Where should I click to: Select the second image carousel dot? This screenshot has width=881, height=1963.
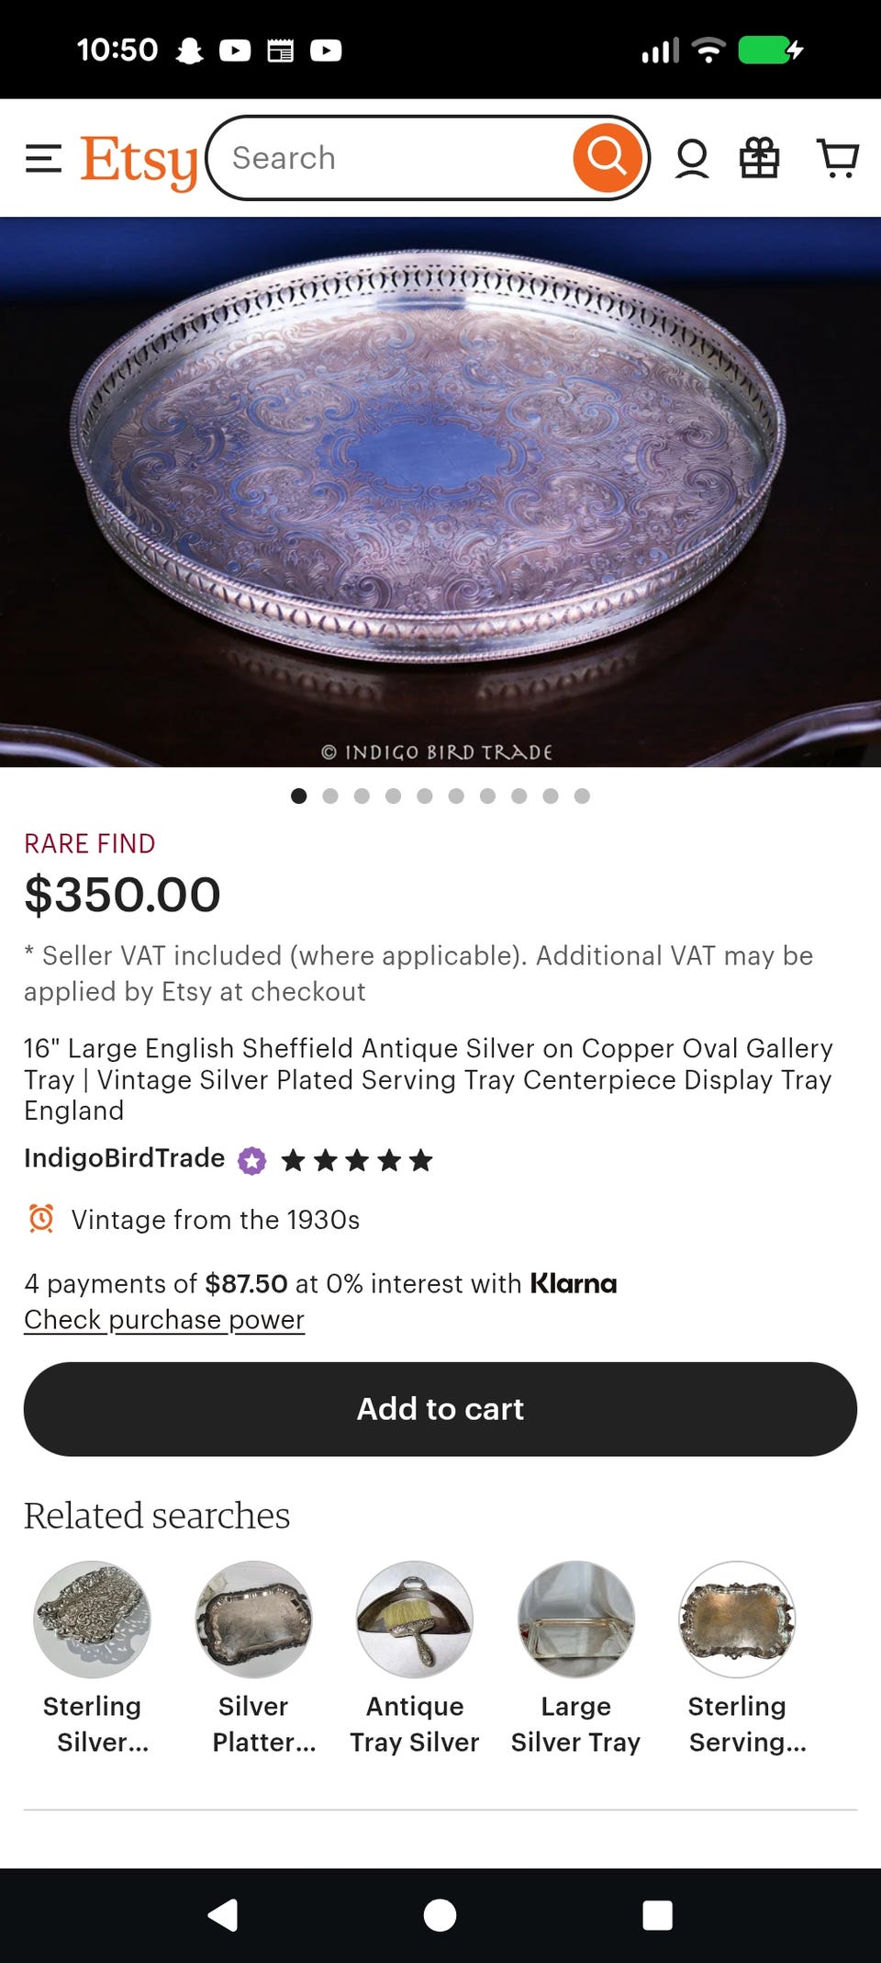[x=330, y=795]
